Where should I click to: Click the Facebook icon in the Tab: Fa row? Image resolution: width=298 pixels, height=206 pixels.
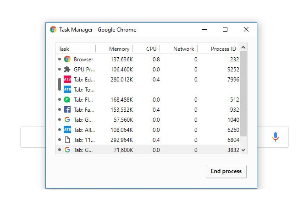[67, 109]
